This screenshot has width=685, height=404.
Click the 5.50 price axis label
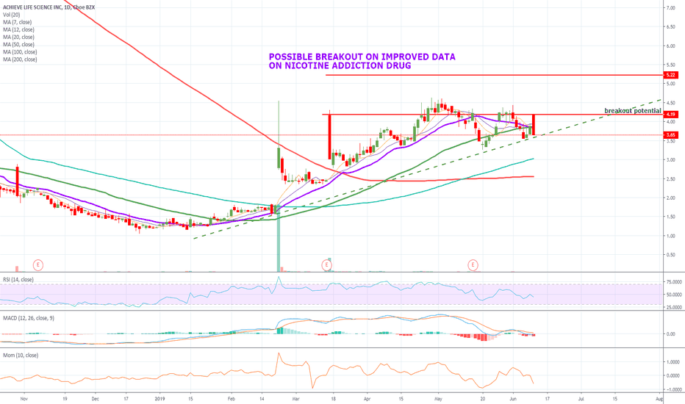click(670, 65)
